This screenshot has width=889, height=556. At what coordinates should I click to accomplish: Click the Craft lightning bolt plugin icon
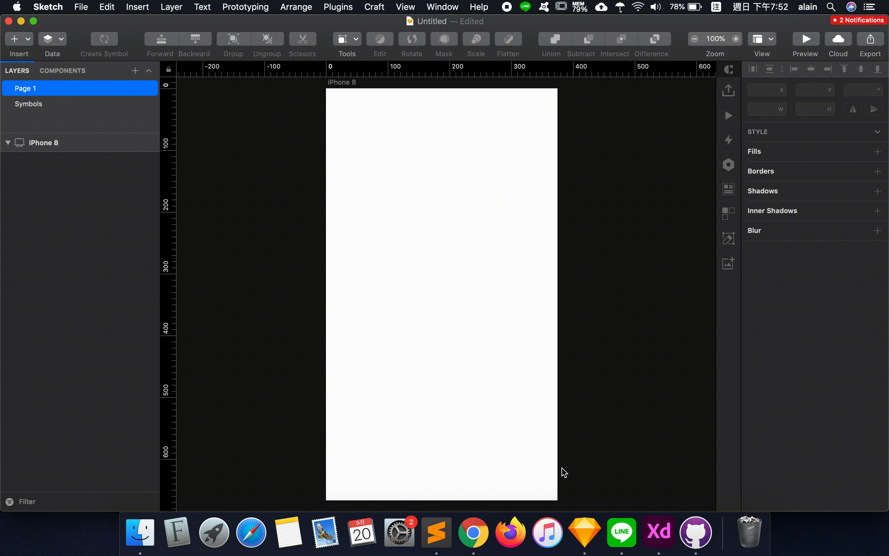(x=728, y=140)
